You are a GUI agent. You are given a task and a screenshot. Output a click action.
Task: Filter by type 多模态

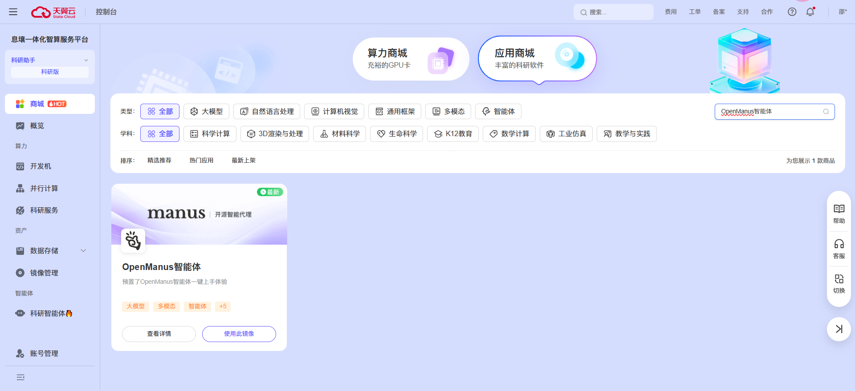tap(448, 112)
